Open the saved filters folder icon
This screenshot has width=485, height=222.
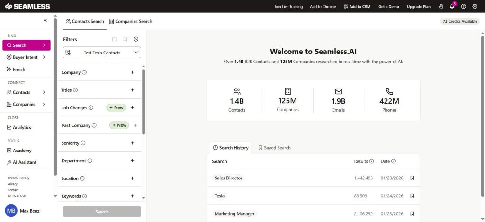pyautogui.click(x=115, y=39)
